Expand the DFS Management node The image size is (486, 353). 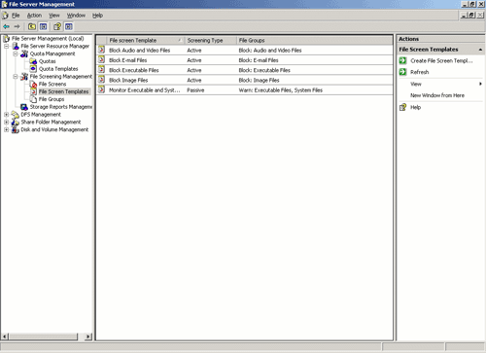coord(6,115)
